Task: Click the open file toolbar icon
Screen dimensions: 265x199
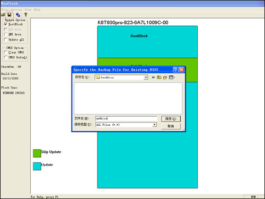Action: tap(3, 15)
